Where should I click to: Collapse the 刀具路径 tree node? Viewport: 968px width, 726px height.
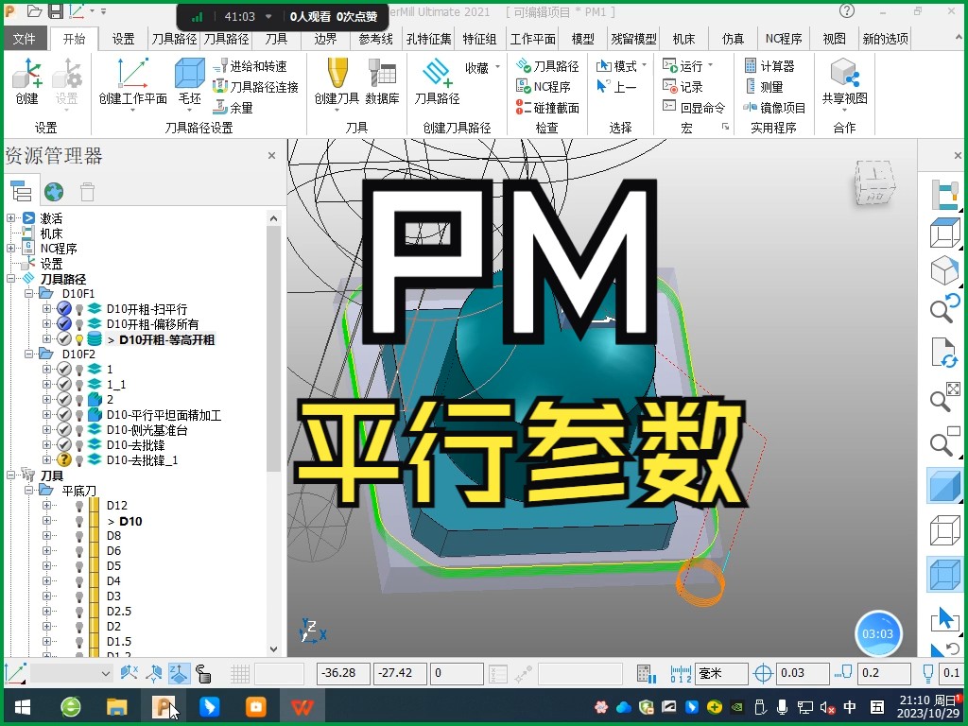[x=10, y=279]
